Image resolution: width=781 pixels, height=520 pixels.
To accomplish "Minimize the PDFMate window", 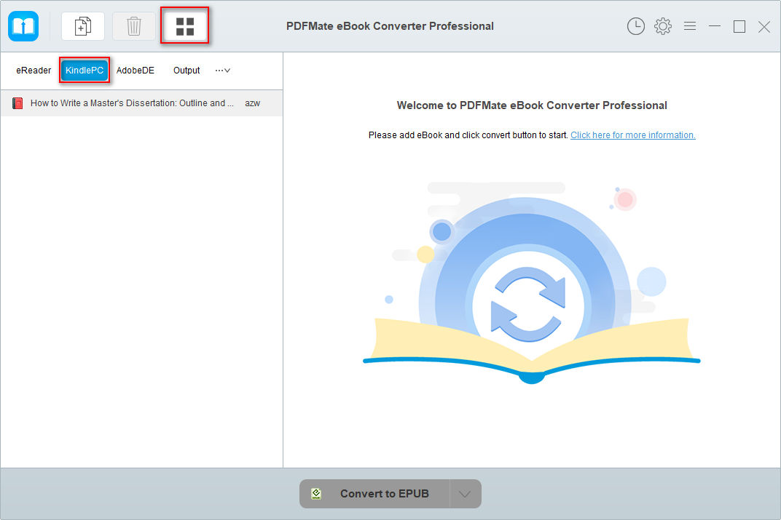I will [715, 26].
